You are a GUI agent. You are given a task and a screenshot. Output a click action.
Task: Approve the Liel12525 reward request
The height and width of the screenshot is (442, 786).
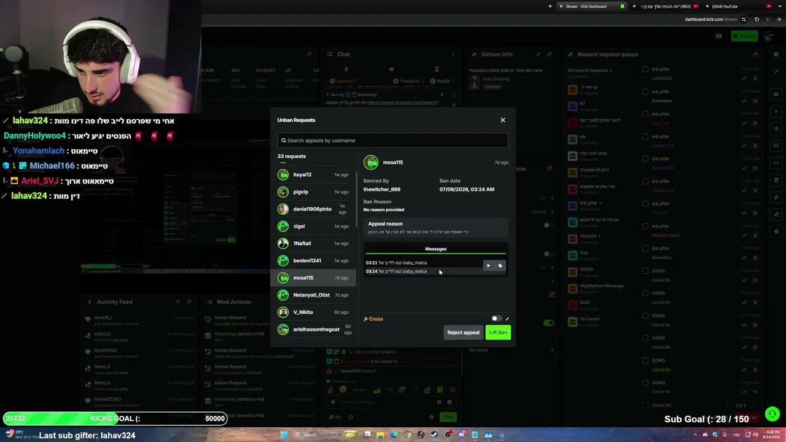[x=744, y=79]
